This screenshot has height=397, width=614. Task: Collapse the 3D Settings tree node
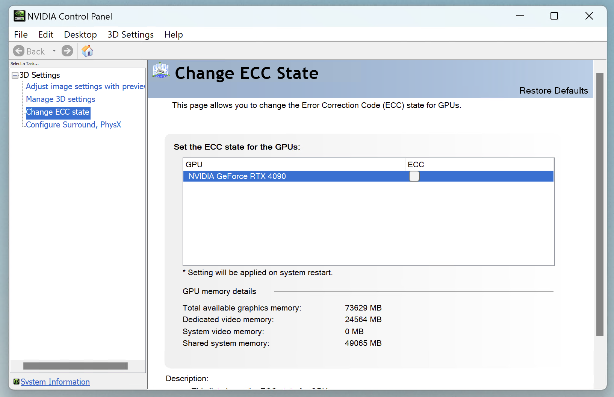pos(15,75)
